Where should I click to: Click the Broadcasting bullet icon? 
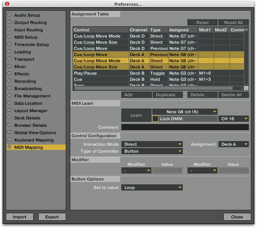[x=10, y=88]
